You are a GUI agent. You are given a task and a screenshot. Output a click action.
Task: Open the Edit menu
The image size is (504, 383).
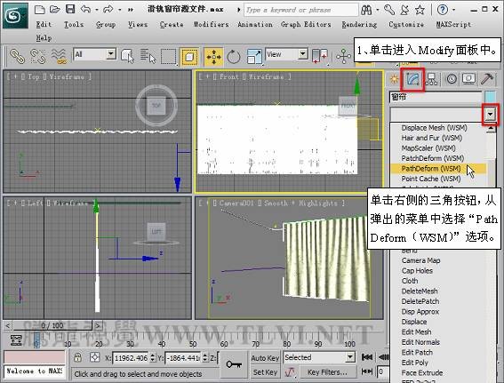pyautogui.click(x=44, y=24)
